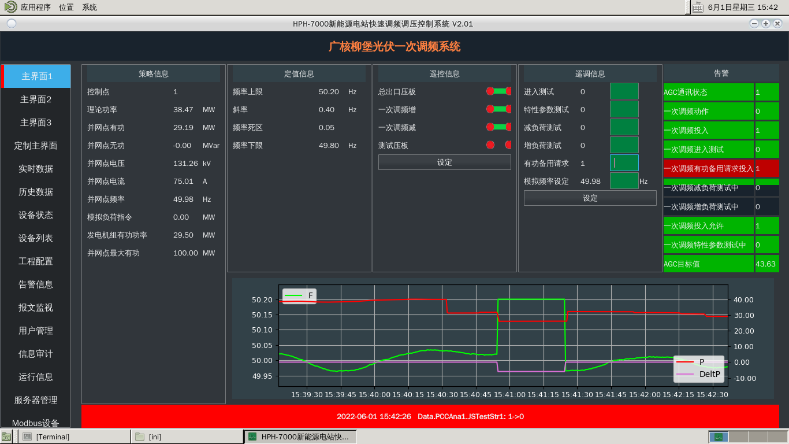
Task: Click the show desktop icon in taskbar
Action: [6, 437]
